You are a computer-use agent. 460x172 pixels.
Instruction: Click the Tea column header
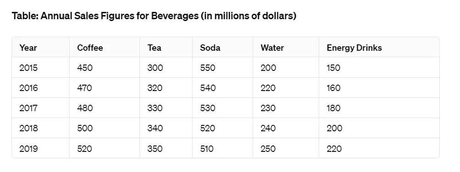155,48
